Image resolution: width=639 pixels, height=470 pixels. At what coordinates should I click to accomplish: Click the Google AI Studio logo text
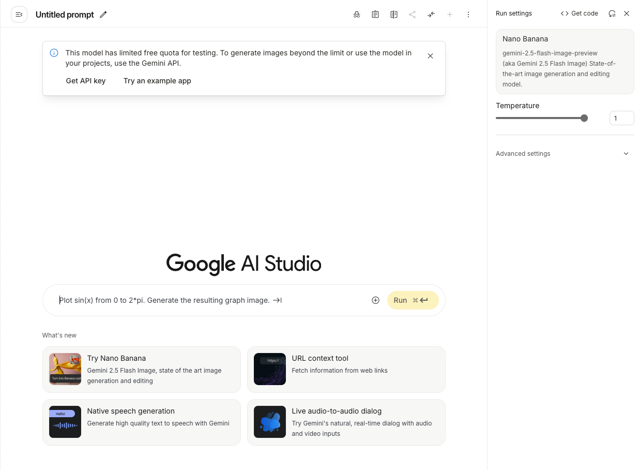click(244, 263)
